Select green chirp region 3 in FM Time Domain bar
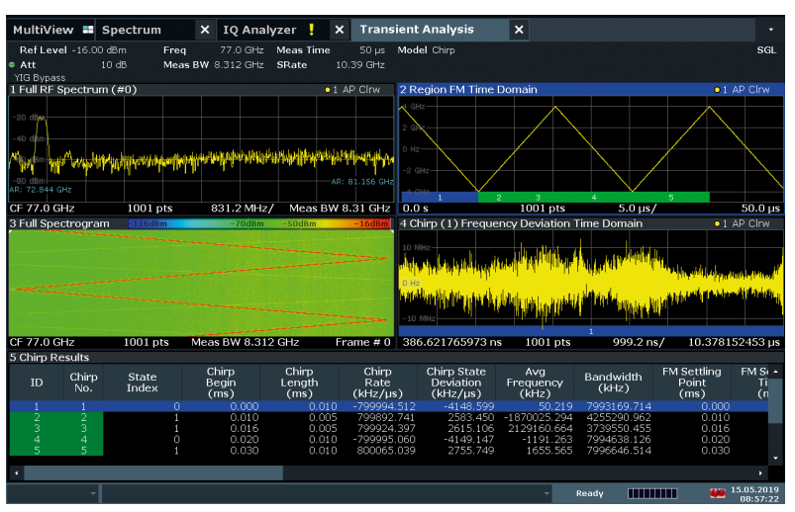795x512 pixels. 538,198
